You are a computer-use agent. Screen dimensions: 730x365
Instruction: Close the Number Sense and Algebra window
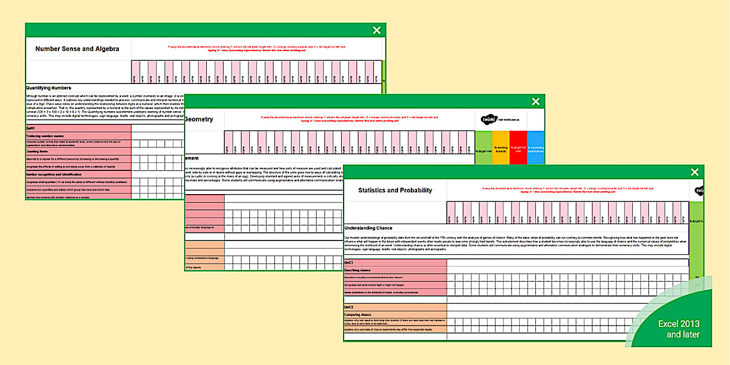(x=377, y=31)
